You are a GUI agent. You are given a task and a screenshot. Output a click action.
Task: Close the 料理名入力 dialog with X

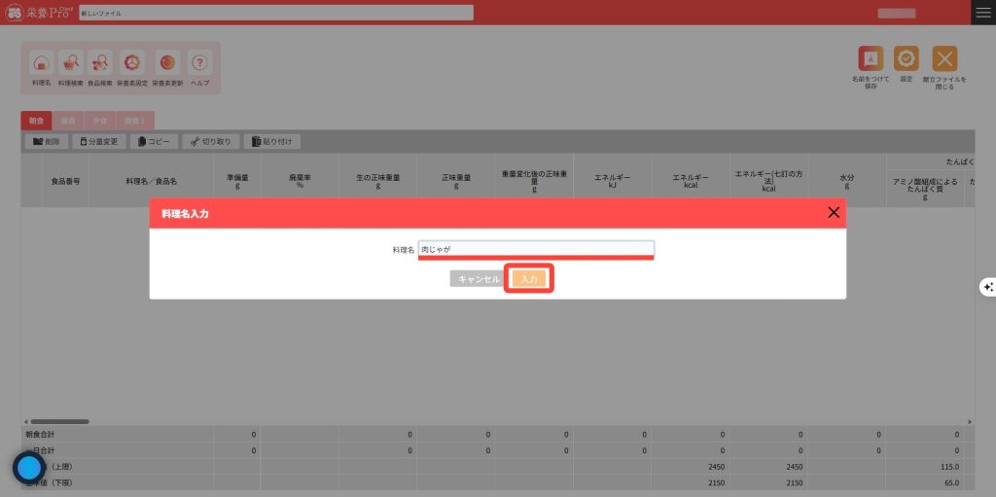click(834, 212)
